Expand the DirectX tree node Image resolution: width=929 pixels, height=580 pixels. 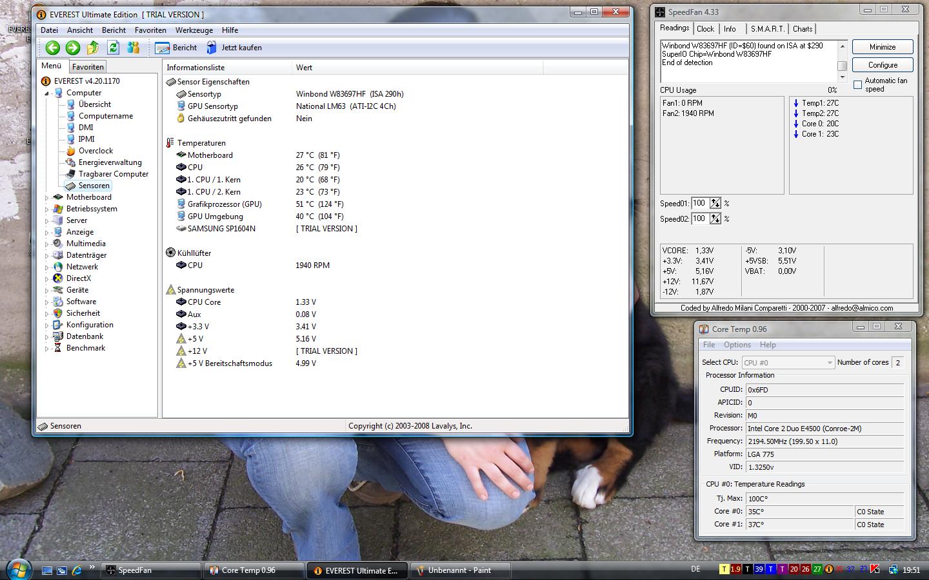pos(47,279)
